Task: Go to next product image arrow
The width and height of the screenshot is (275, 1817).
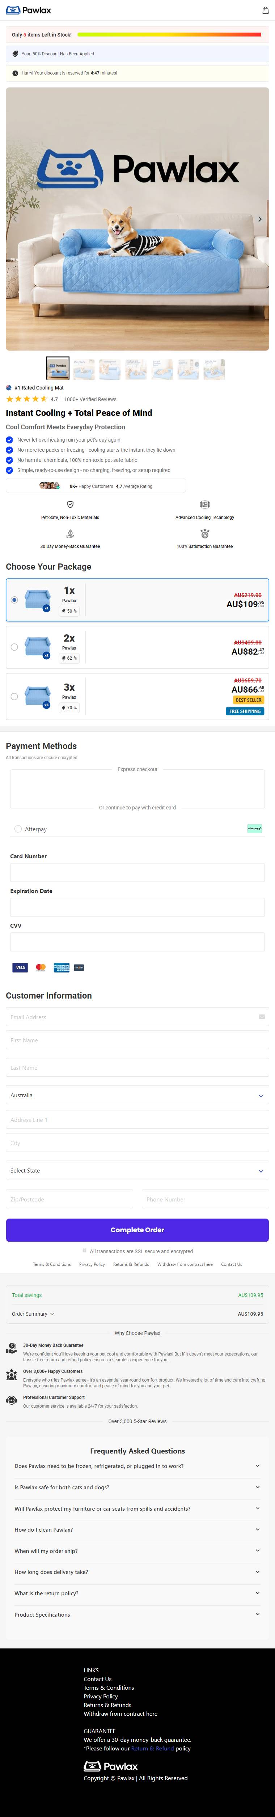Action: [x=259, y=220]
